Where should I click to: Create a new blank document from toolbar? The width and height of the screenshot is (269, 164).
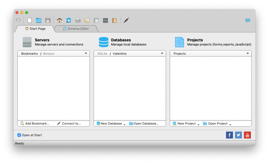point(30,20)
